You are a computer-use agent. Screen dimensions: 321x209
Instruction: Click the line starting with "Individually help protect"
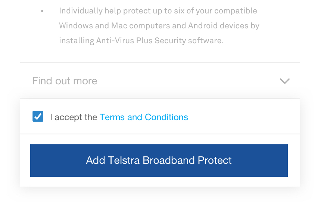coord(158,11)
